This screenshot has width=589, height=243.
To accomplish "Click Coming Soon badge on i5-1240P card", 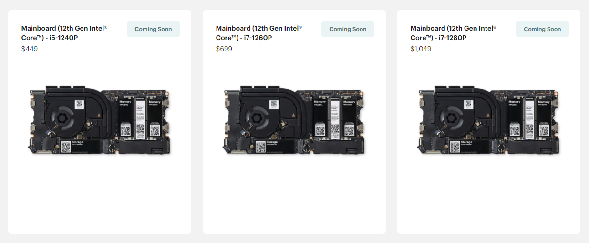I will tap(153, 29).
